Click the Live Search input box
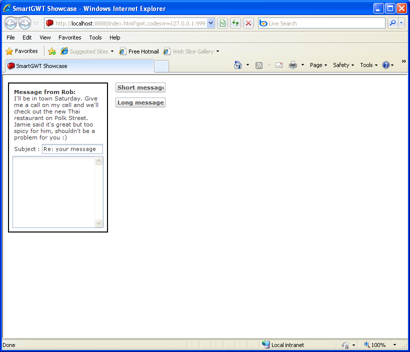Image resolution: width=410 pixels, height=352 pixels. point(321,23)
